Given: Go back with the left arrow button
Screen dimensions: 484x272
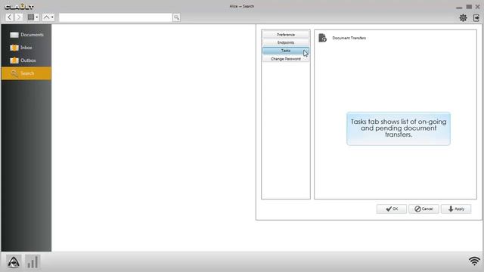Looking at the screenshot, I should (10, 17).
